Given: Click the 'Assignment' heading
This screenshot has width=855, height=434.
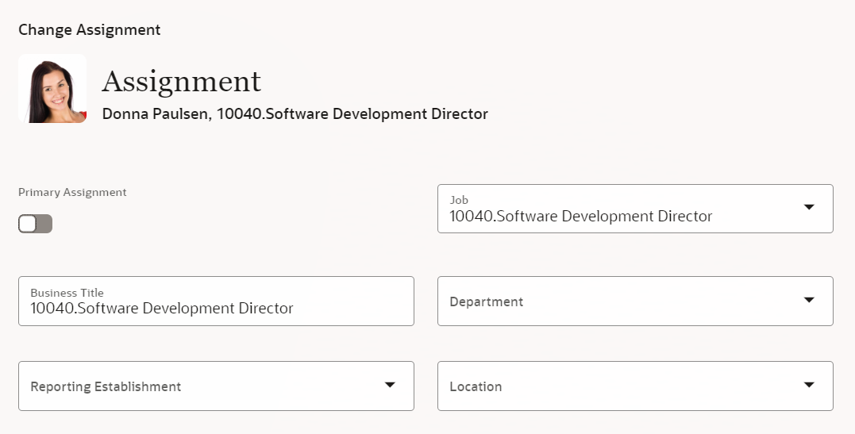Looking at the screenshot, I should click(x=182, y=82).
